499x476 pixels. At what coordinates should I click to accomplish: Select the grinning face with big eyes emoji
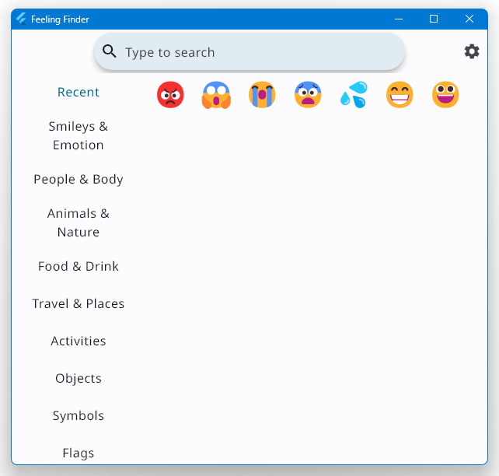[445, 95]
